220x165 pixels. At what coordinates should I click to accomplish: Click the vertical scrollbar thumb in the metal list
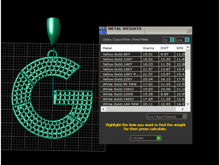point(188,60)
